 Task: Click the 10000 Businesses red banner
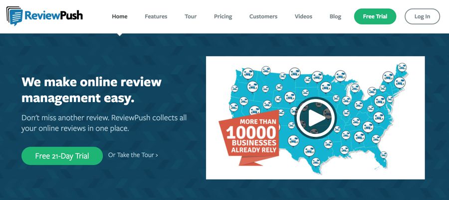248,137
